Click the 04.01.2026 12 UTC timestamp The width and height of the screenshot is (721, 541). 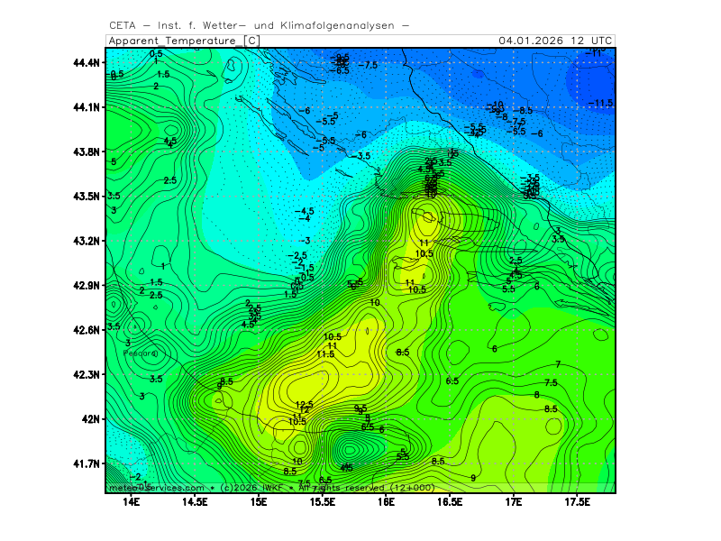point(556,41)
